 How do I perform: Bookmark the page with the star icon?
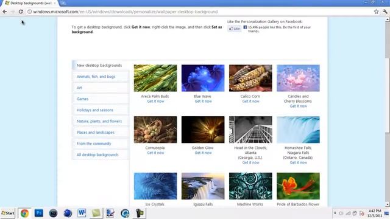[x=376, y=12]
